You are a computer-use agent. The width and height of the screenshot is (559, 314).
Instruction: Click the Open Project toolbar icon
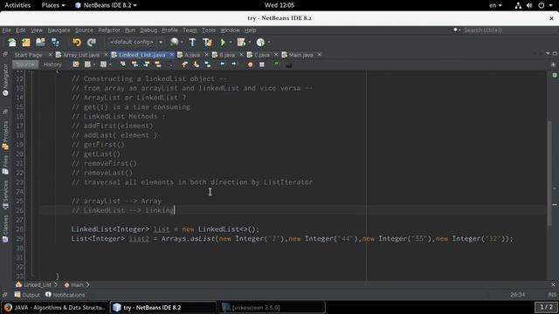[40, 43]
